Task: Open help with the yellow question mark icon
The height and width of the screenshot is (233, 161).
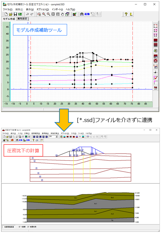Action: 126,14
